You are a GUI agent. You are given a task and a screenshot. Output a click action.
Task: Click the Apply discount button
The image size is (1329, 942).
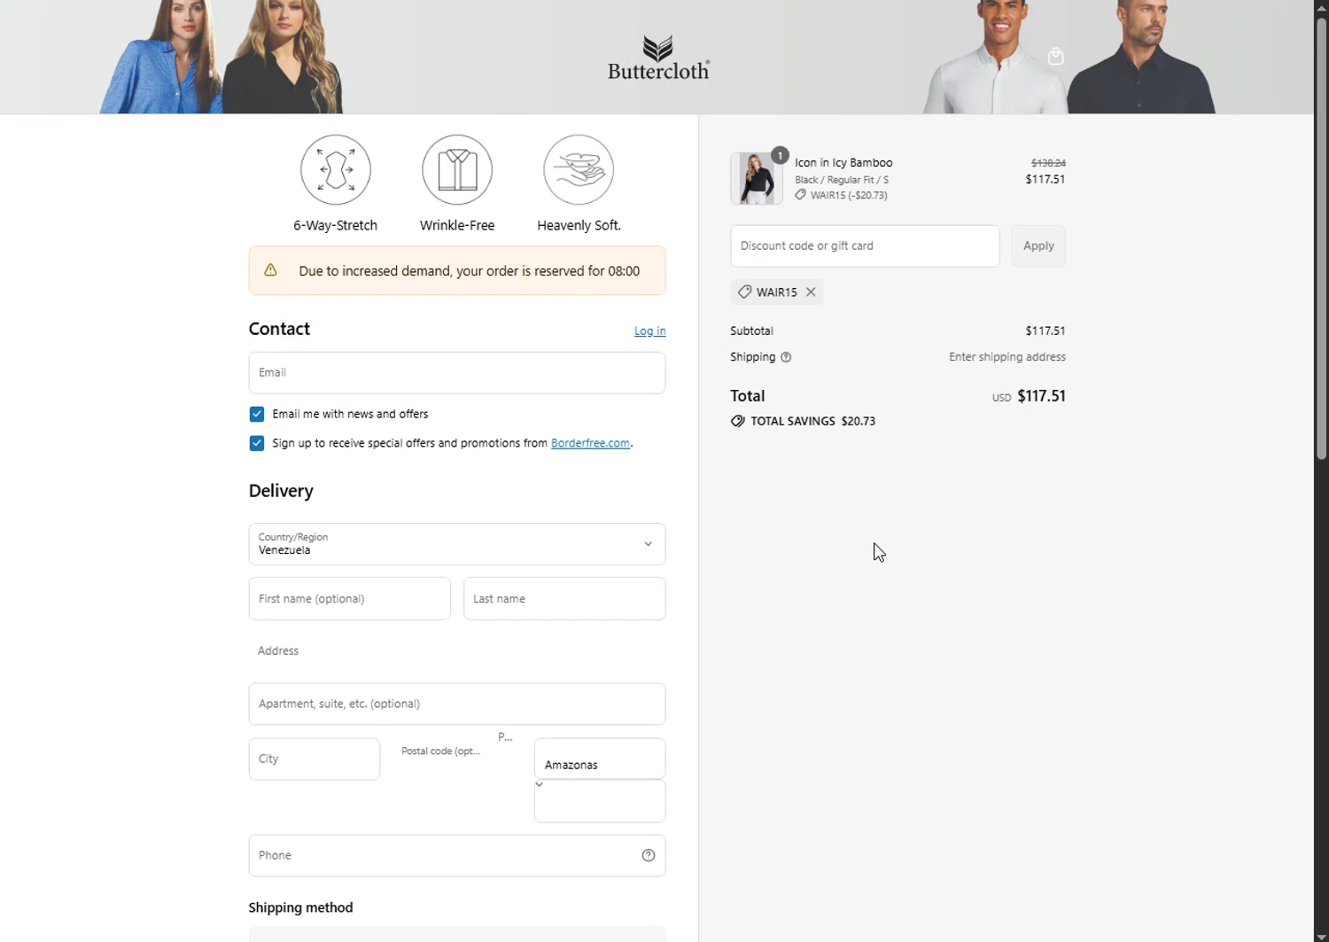1038,245
